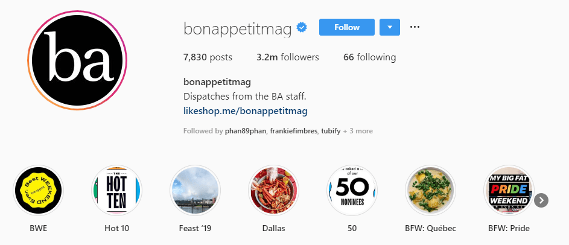Viewport: 569px width, 245px height.
Task: Click the 7,830 posts count
Action: pos(208,57)
